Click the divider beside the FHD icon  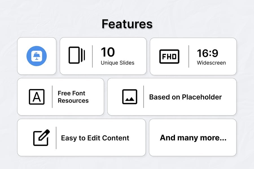click(x=189, y=56)
